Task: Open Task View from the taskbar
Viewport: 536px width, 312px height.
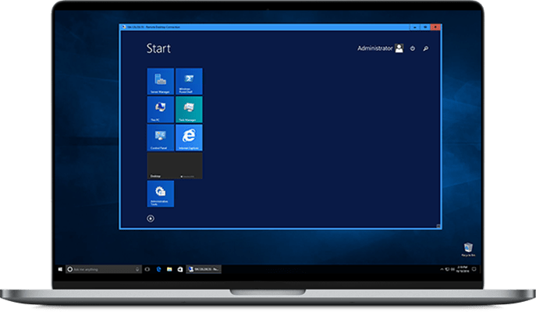Action: tap(146, 269)
